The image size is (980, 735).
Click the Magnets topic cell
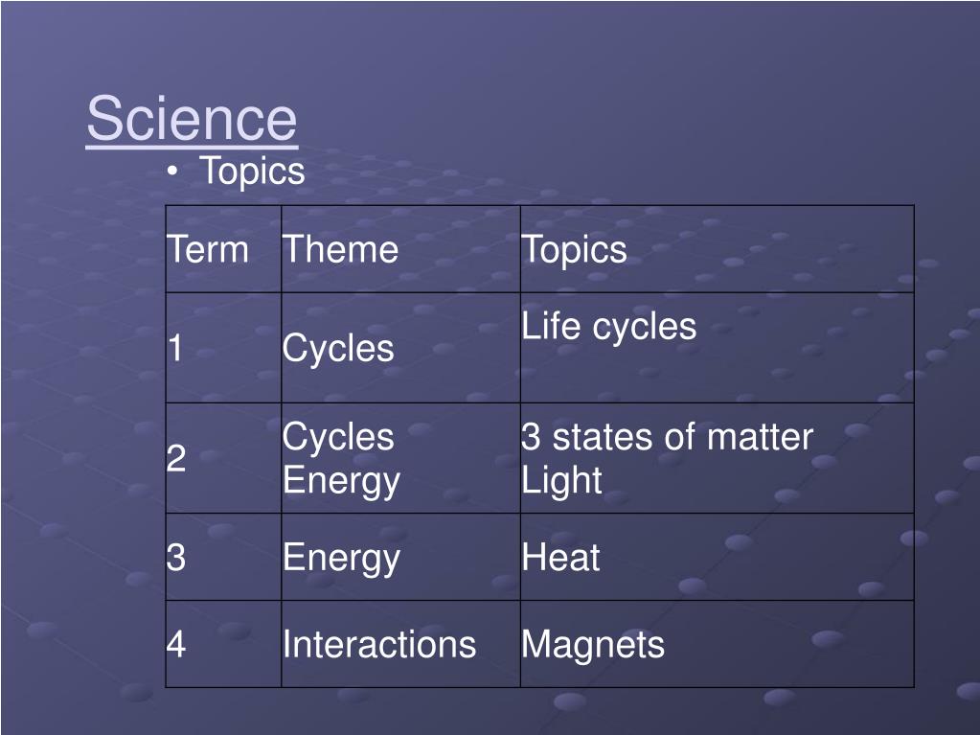pyautogui.click(x=718, y=644)
